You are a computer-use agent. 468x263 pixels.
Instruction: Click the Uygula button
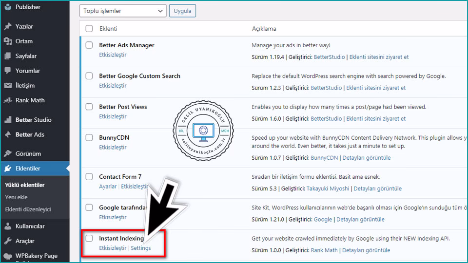(x=182, y=11)
